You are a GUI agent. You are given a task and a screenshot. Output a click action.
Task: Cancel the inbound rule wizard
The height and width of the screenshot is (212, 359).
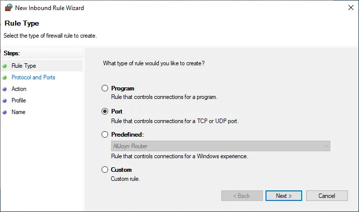pos(327,196)
